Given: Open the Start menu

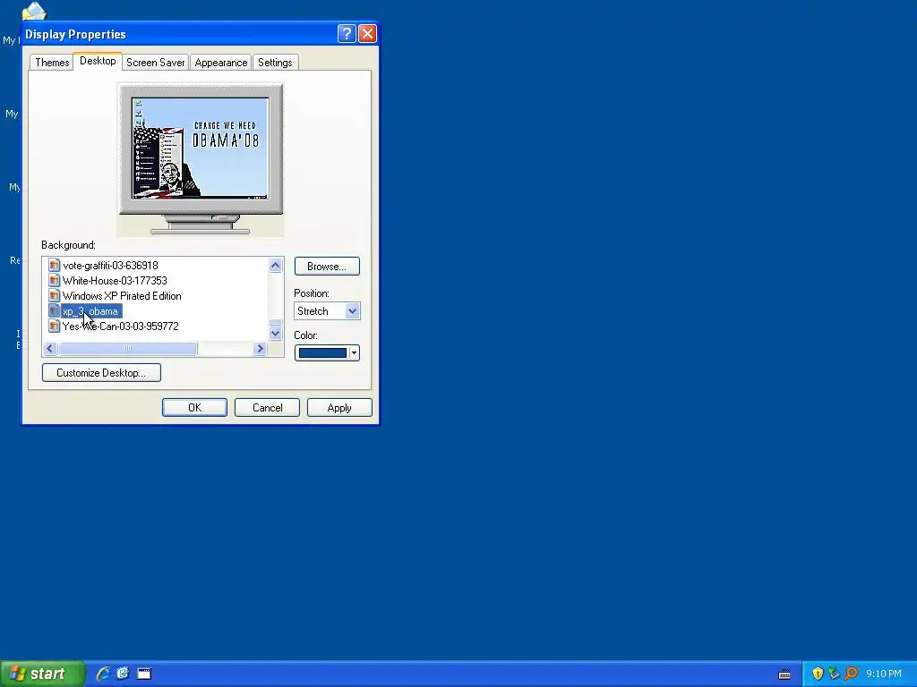Looking at the screenshot, I should click(x=42, y=674).
